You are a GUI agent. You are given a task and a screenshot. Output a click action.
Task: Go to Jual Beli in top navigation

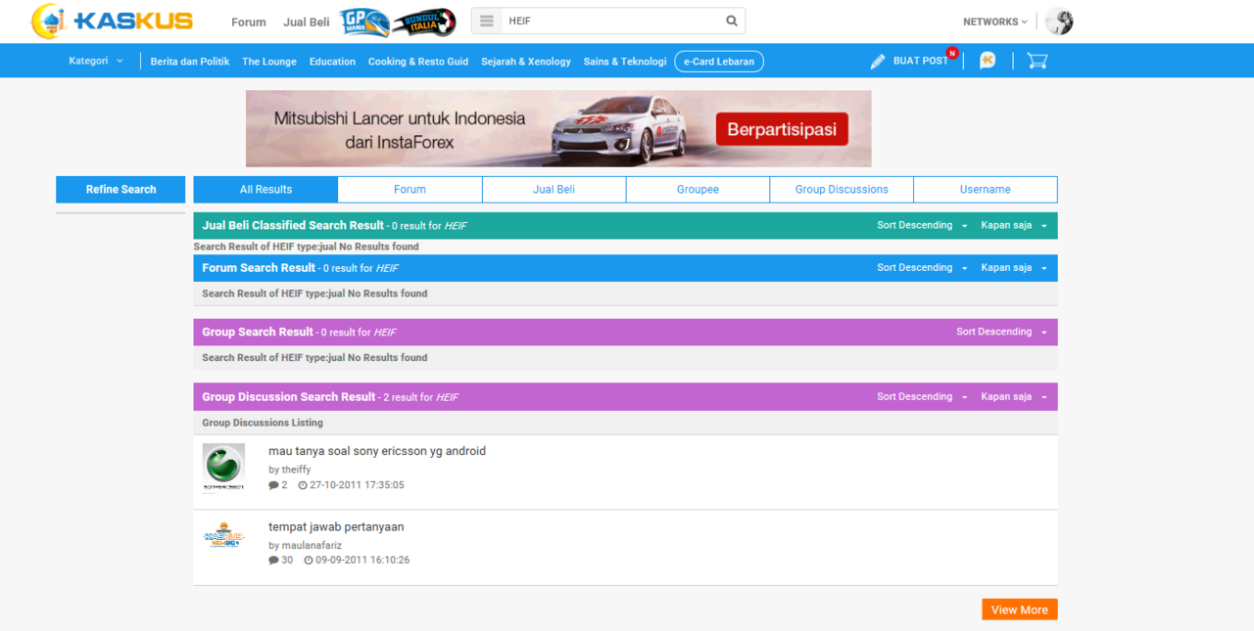(306, 22)
